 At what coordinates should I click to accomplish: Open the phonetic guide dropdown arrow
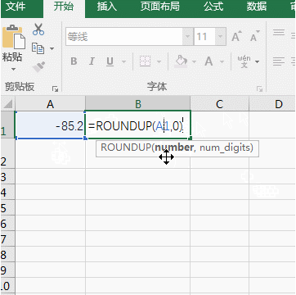(x=257, y=62)
